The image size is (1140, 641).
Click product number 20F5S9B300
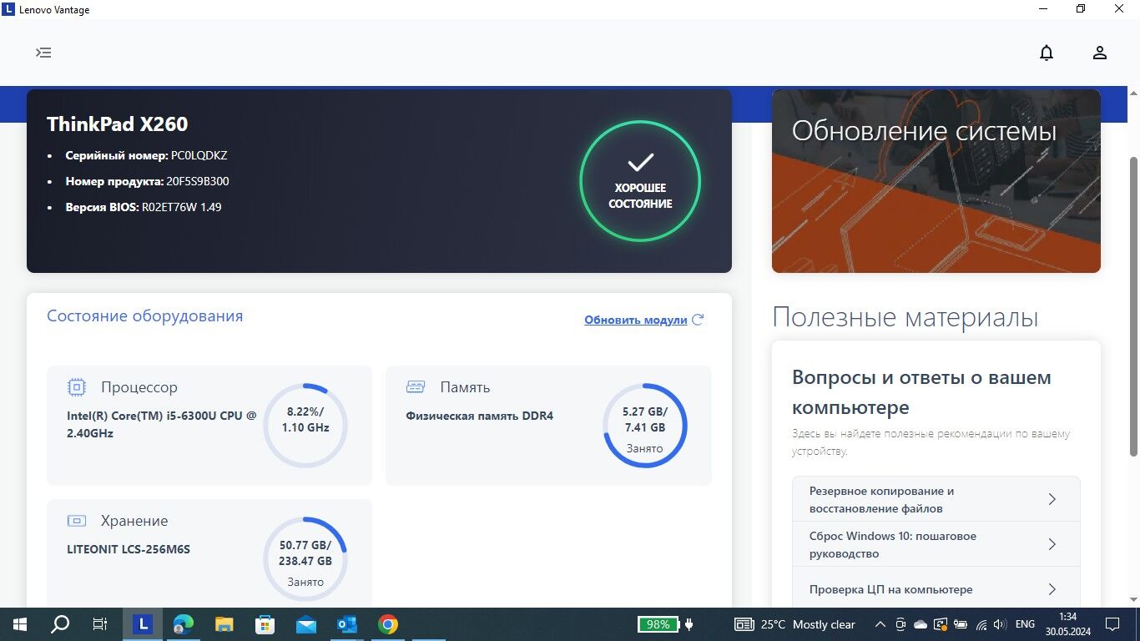198,181
